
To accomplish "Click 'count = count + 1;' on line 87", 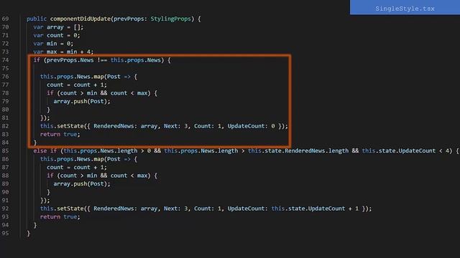I will [77, 167].
